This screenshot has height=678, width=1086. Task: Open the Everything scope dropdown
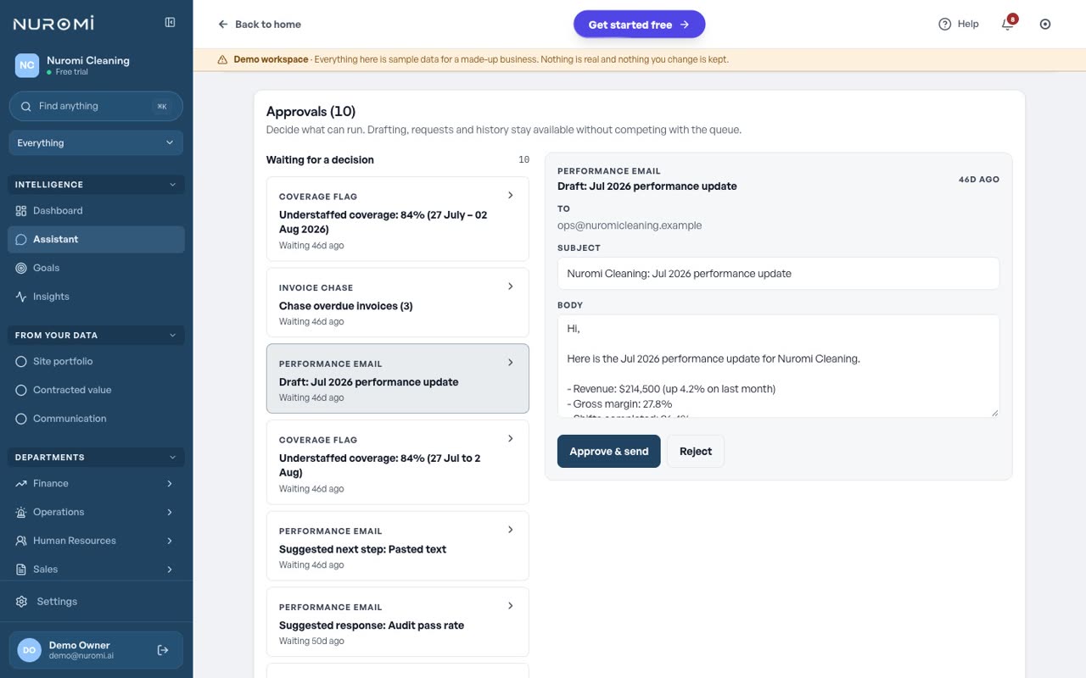pyautogui.click(x=96, y=143)
